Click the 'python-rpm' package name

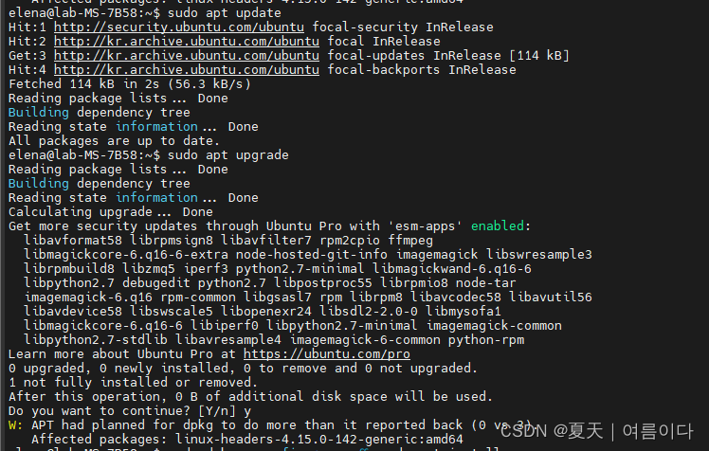[x=486, y=340]
